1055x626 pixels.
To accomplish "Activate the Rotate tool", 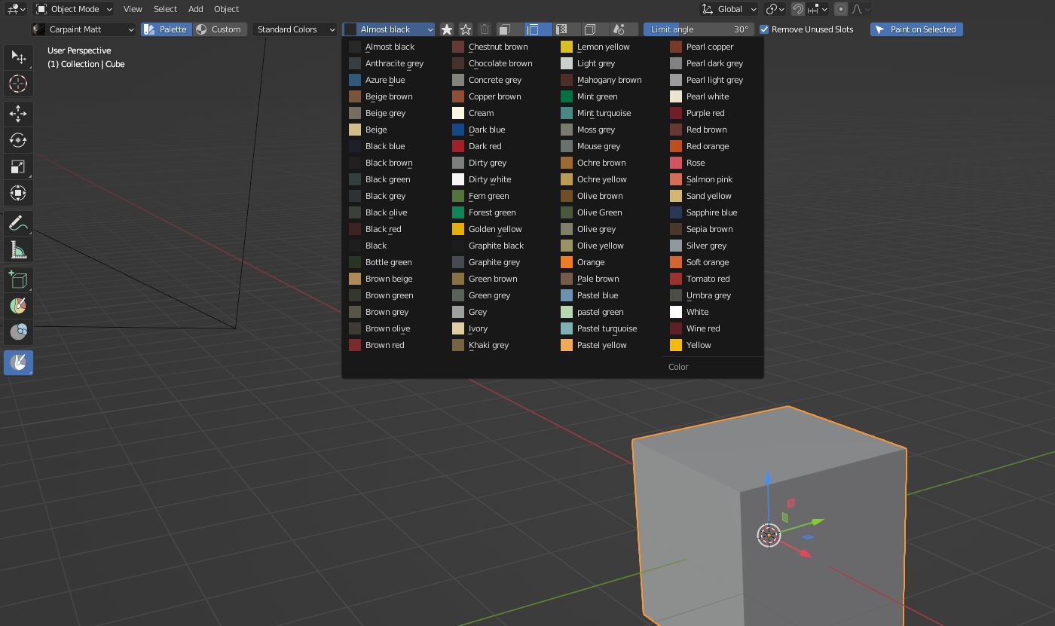I will (18, 140).
